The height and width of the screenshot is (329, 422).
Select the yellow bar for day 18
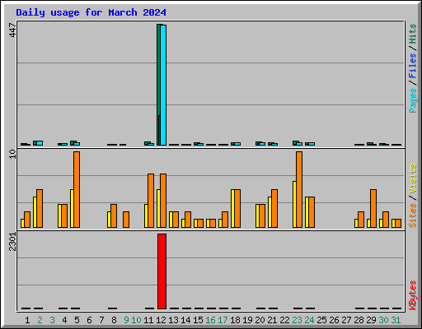click(x=232, y=208)
